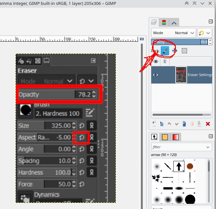Viewport: 216px width, 209px height.
Task: Select the diagonal stroke brush
Action: click(168, 166)
